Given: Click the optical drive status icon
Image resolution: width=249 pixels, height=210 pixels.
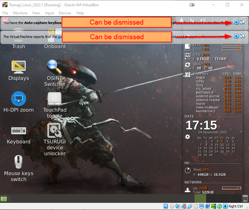Looking at the screenshot, I should click(172, 206).
